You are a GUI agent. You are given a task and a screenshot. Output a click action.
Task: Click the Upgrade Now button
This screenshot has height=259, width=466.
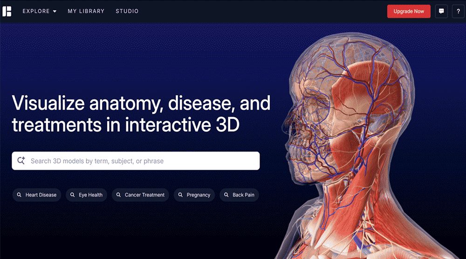click(409, 11)
